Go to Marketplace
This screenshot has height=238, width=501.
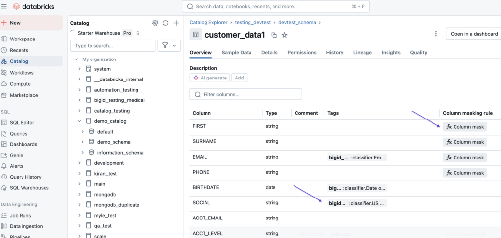point(23,95)
